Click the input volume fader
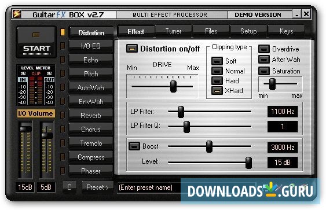 25,129
